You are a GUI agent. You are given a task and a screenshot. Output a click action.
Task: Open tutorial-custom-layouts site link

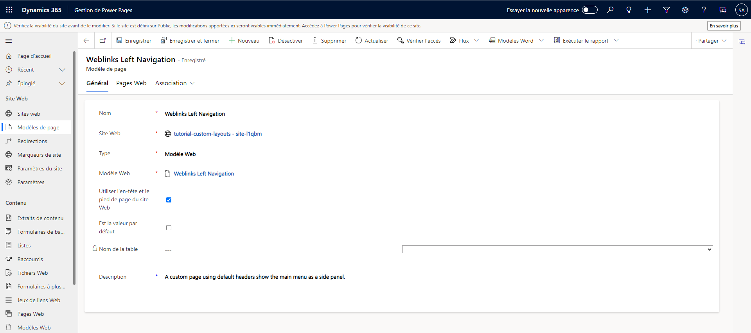click(x=218, y=134)
